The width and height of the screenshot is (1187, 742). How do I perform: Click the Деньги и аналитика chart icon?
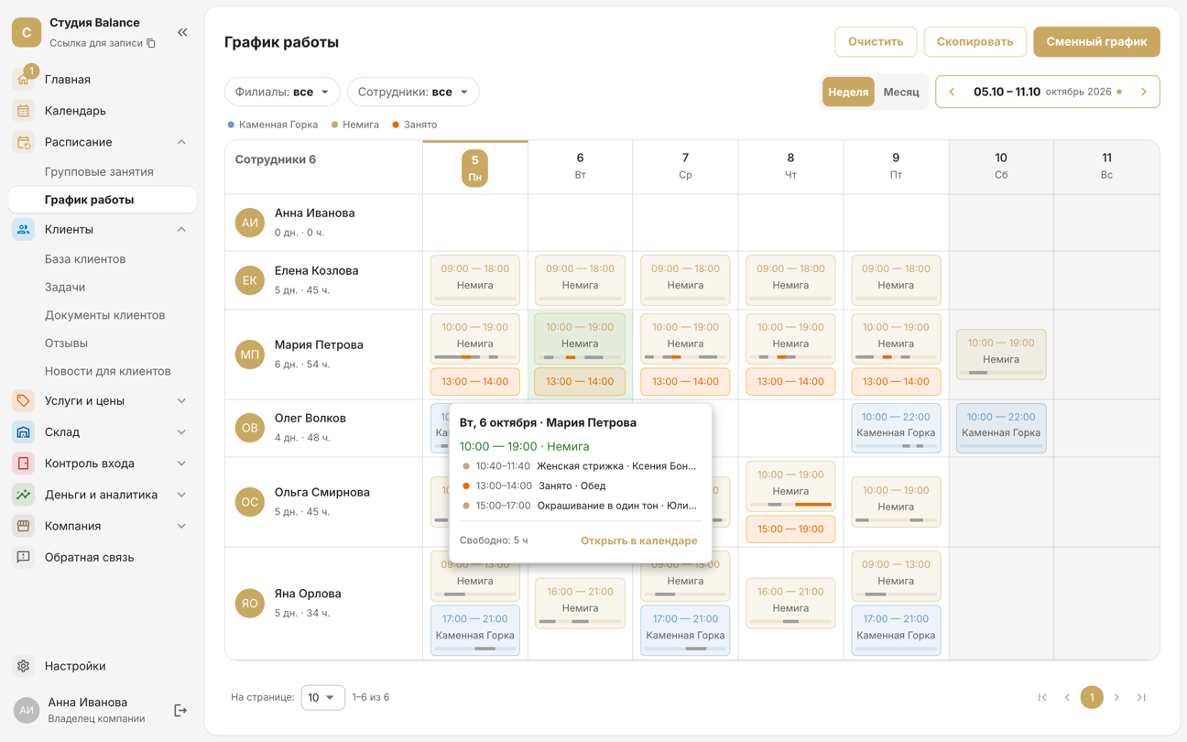pos(24,495)
